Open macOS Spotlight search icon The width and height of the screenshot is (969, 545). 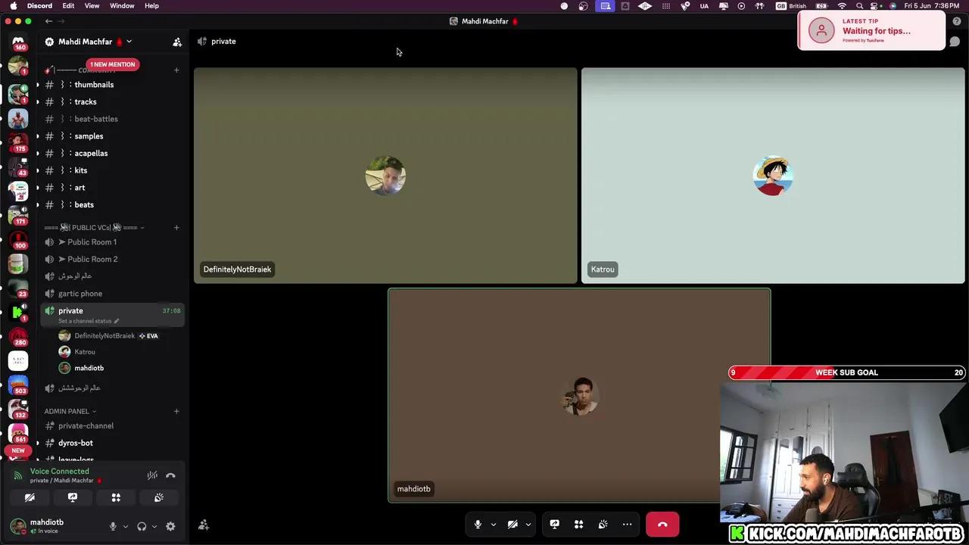[859, 6]
